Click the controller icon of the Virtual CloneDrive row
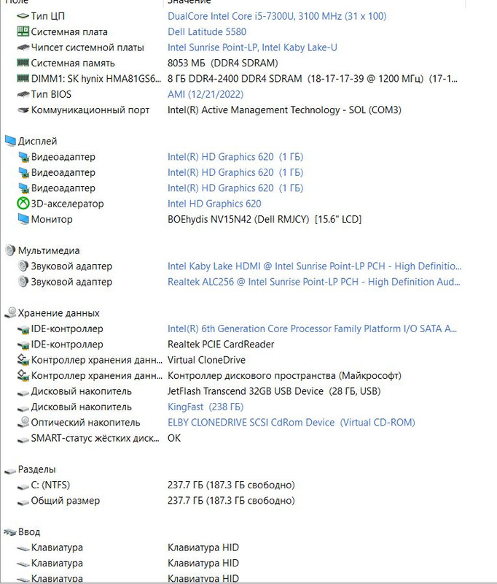This screenshot has width=497, height=584. point(23,360)
